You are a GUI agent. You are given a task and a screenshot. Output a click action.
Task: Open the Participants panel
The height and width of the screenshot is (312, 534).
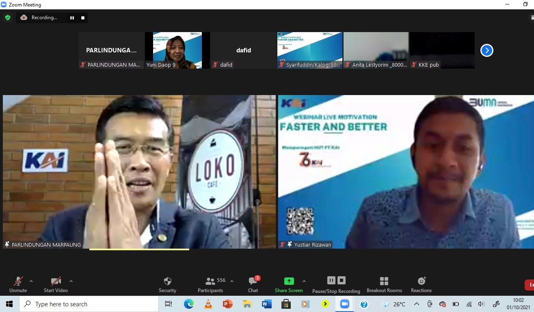coord(210,284)
